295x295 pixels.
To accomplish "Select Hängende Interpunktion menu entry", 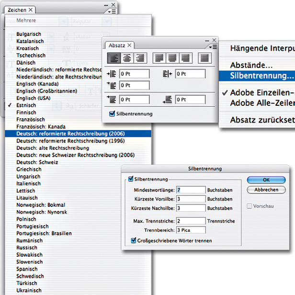I will point(257,48).
